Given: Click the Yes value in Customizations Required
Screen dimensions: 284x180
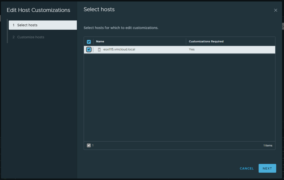Looking at the screenshot, I should (192, 50).
